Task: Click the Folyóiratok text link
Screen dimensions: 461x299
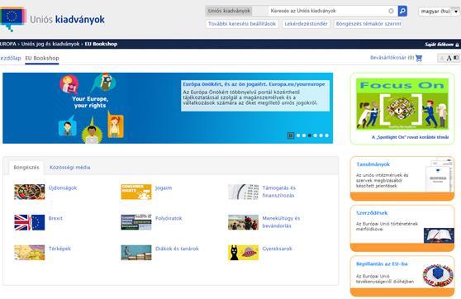Action: (x=169, y=218)
